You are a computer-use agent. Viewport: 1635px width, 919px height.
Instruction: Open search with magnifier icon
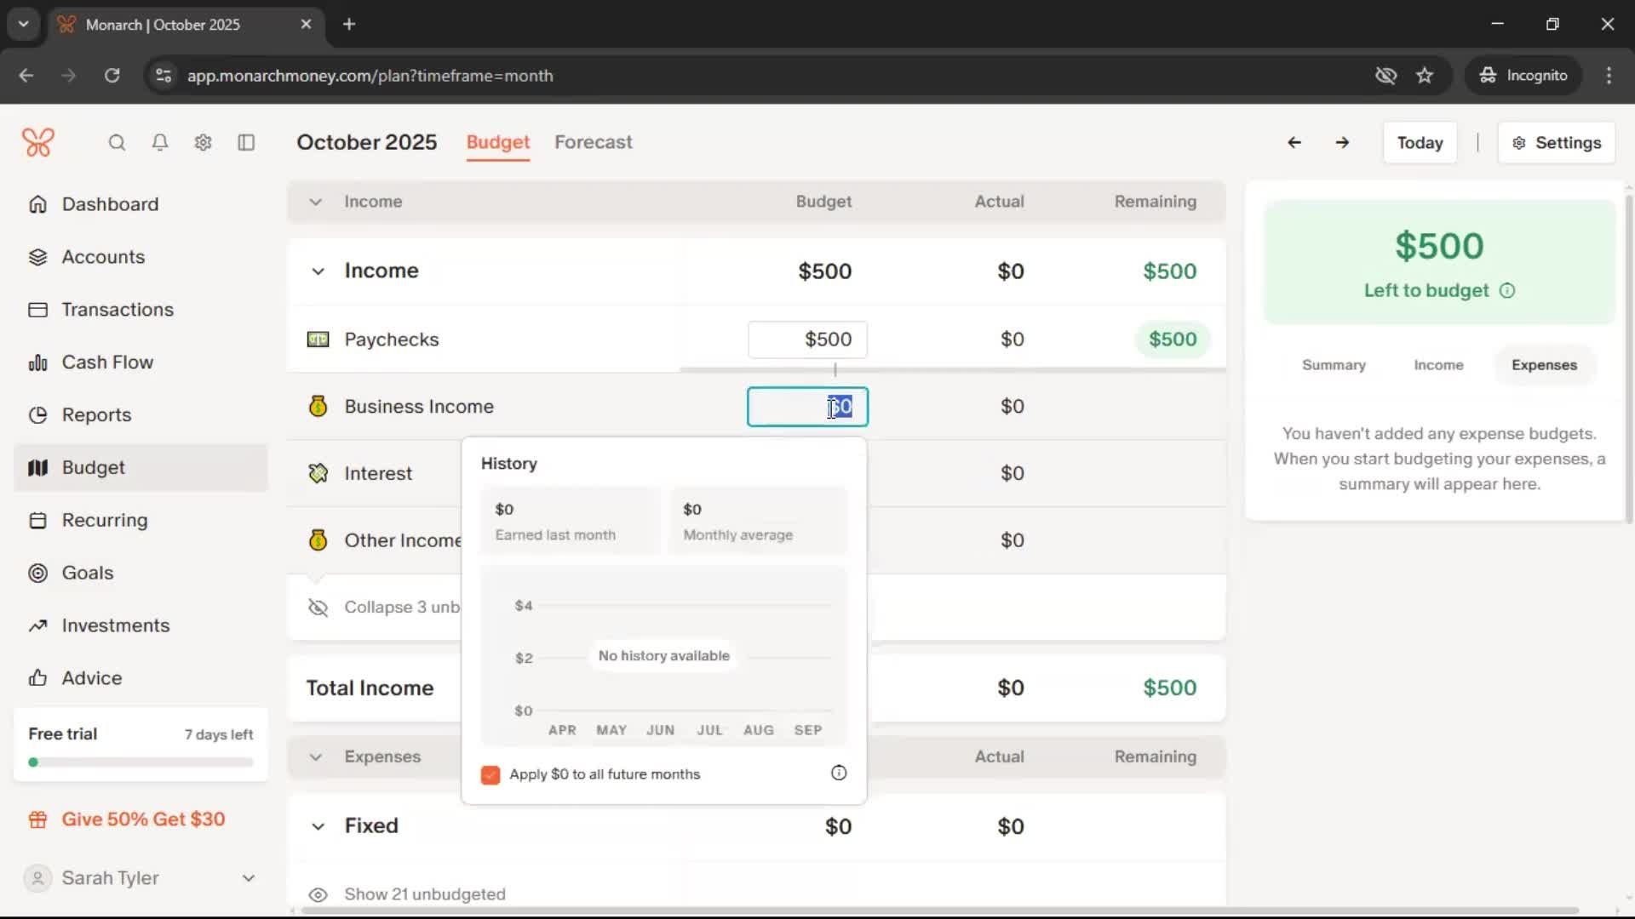click(x=117, y=142)
